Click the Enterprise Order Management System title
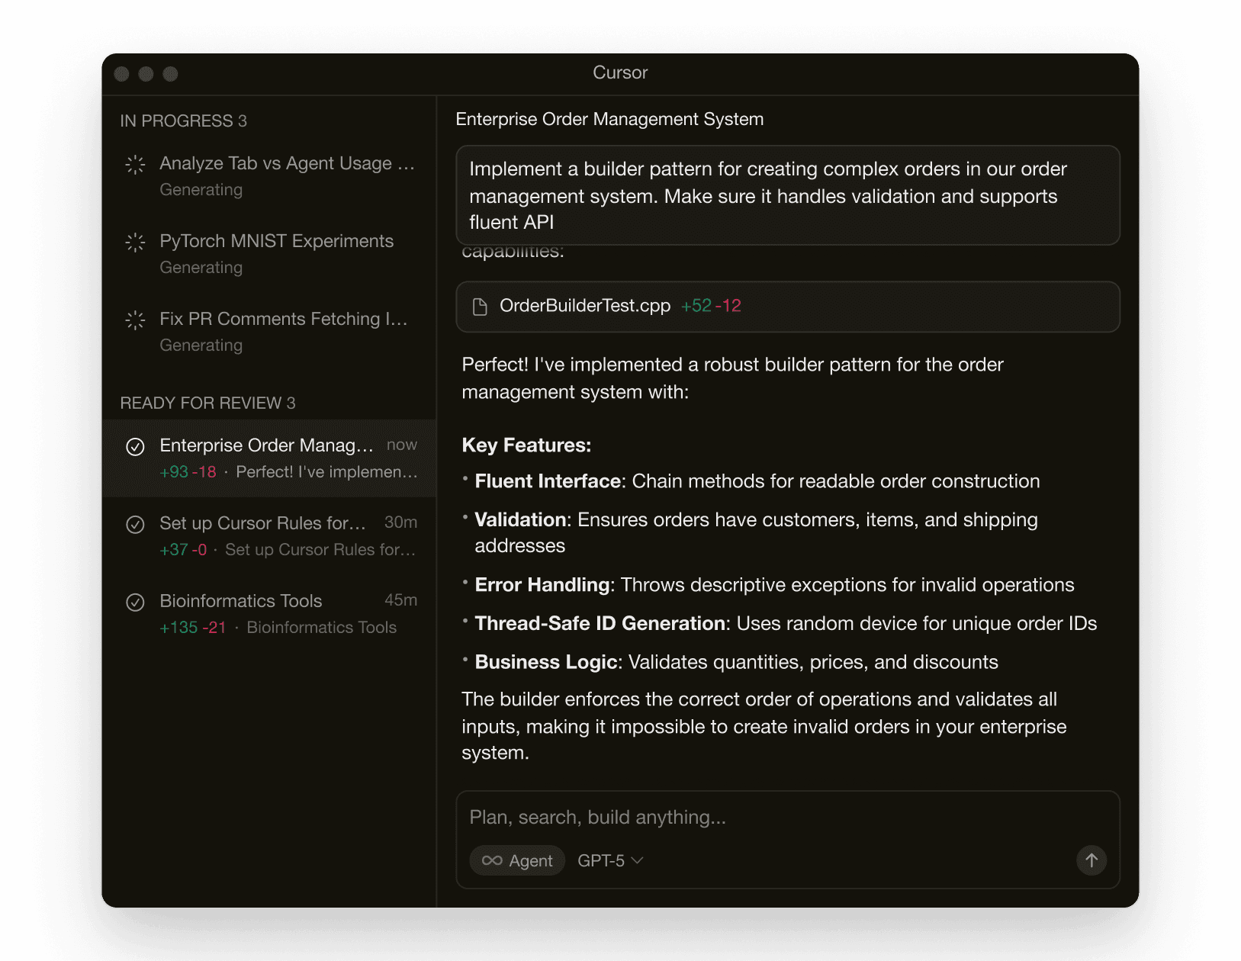Viewport: 1241px width, 961px height. pyautogui.click(x=609, y=119)
